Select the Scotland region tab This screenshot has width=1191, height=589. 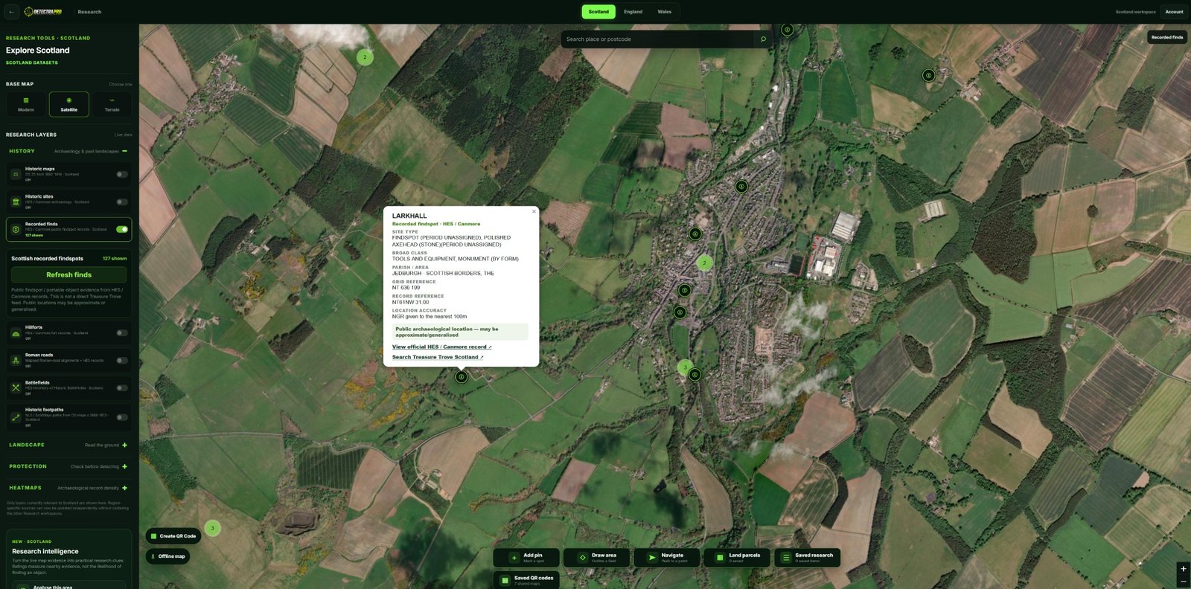pos(598,12)
